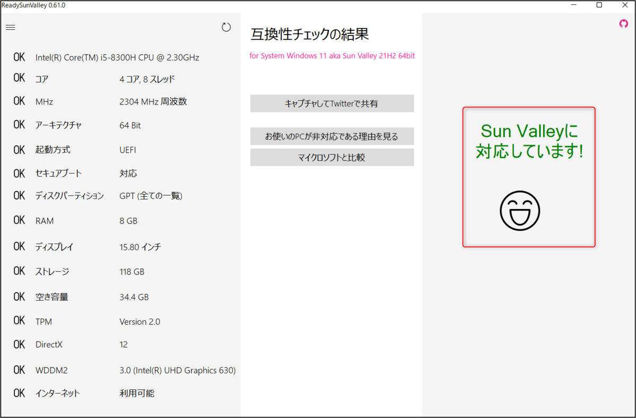This screenshot has height=418, width=636.
Task: Click キャプチャしてTwitterで共有 button
Action: 332,103
